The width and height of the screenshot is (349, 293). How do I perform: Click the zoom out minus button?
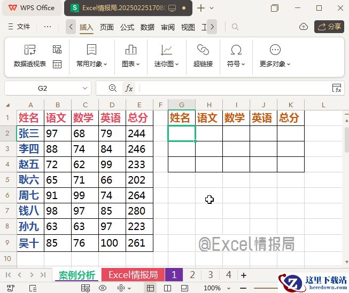(243, 288)
